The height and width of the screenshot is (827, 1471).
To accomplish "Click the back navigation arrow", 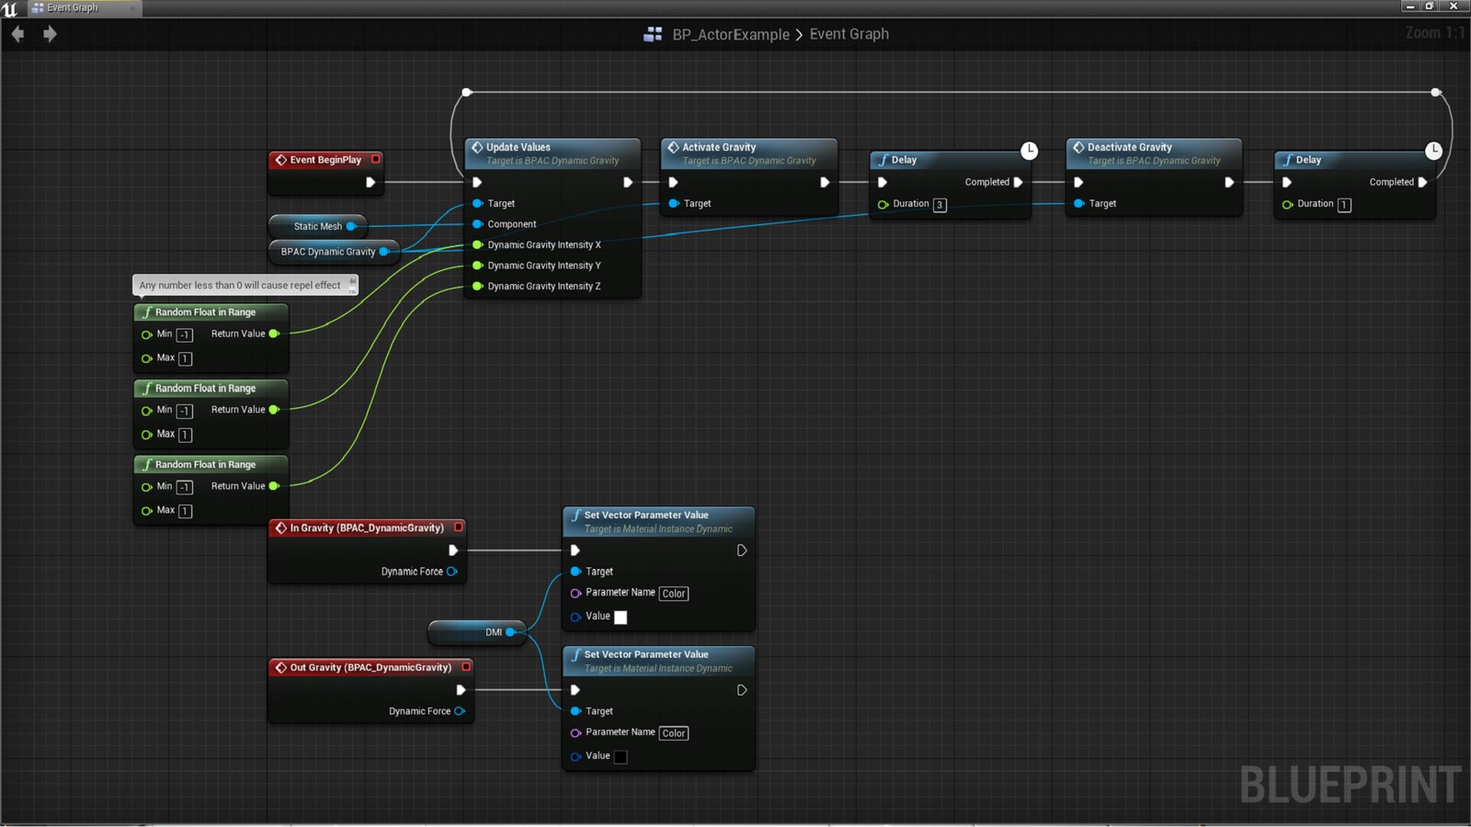I will (x=17, y=34).
